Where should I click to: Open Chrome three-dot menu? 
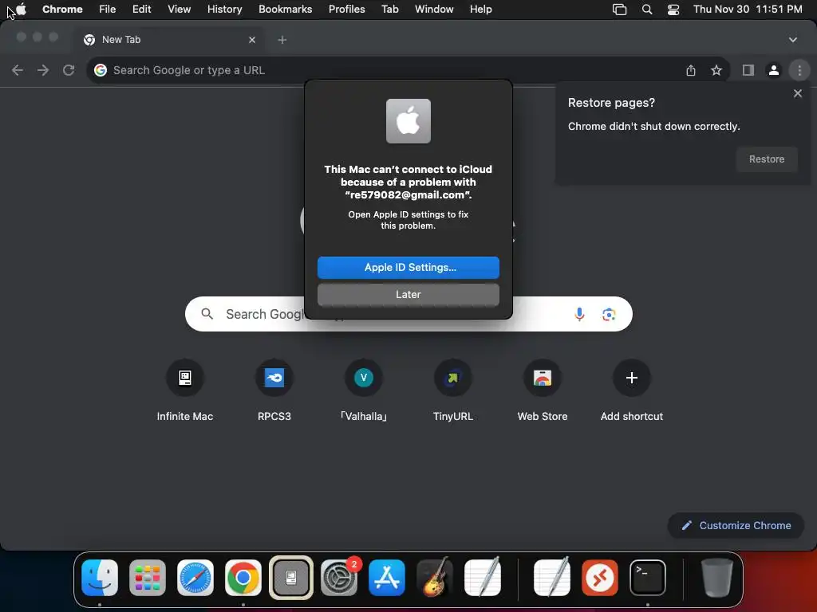(x=799, y=70)
